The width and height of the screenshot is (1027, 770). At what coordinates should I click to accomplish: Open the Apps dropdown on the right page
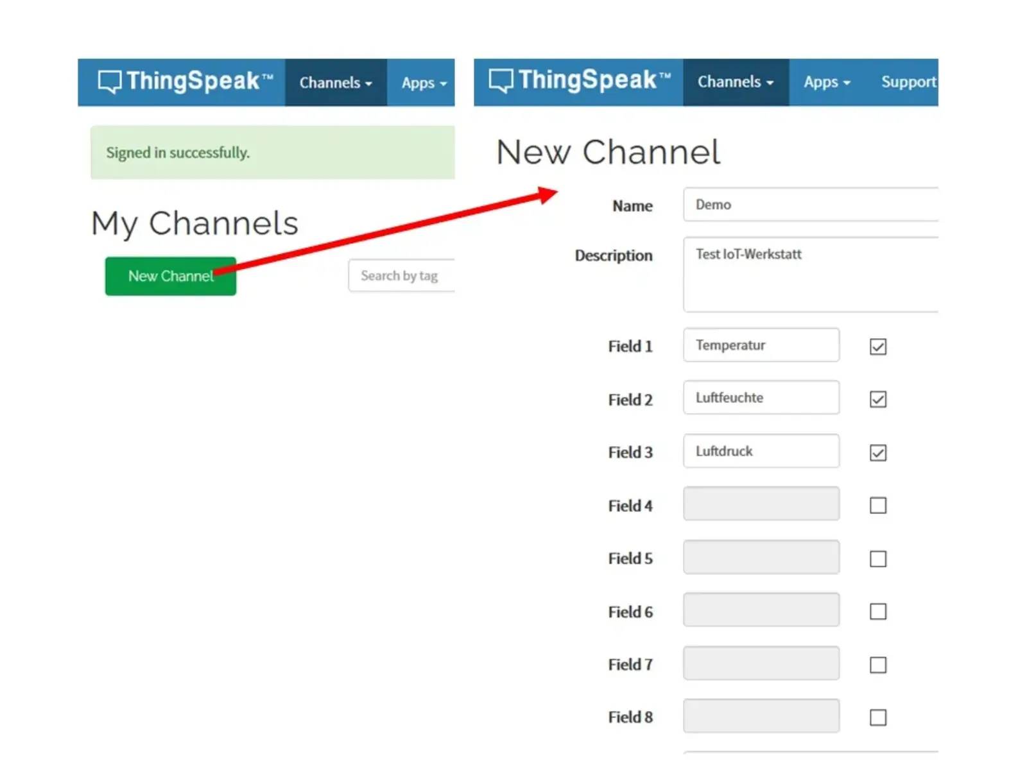(826, 81)
